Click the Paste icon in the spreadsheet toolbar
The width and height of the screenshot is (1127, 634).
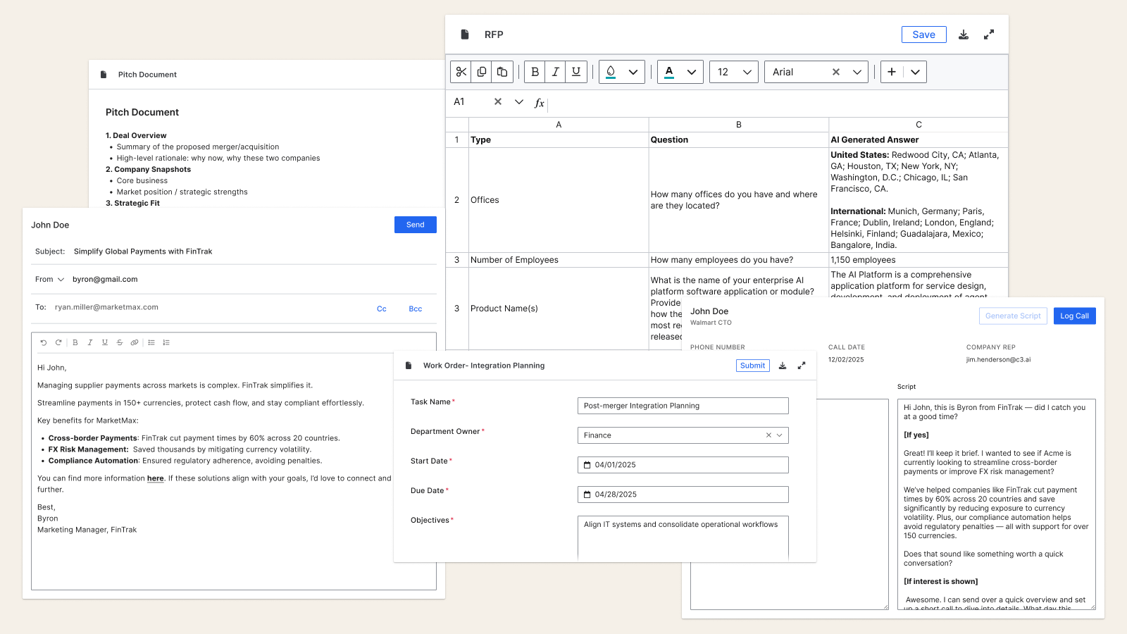point(502,71)
